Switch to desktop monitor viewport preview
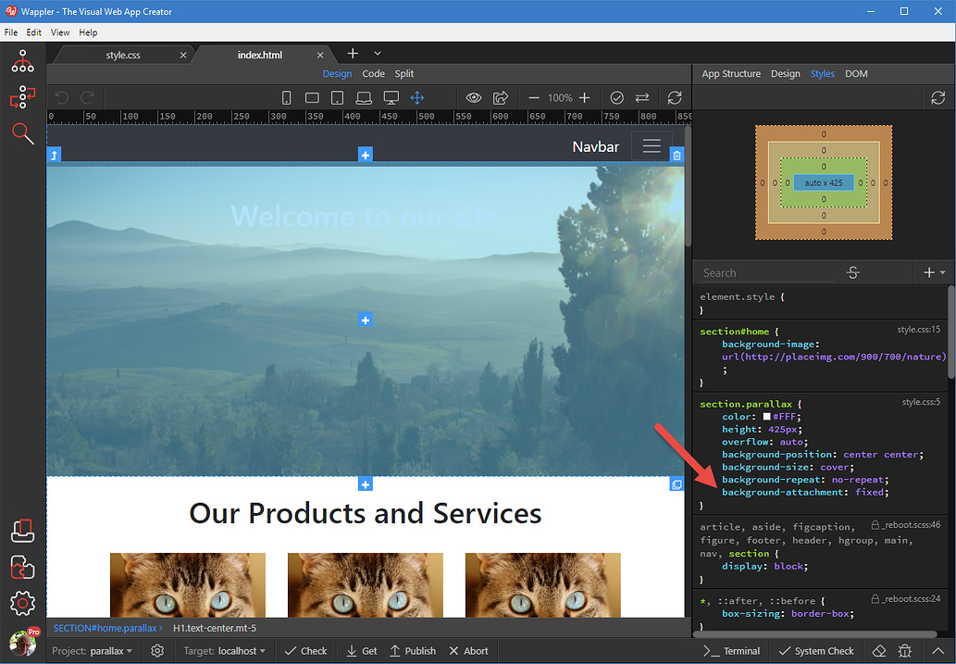Screen dimensions: 956x664 click(391, 96)
